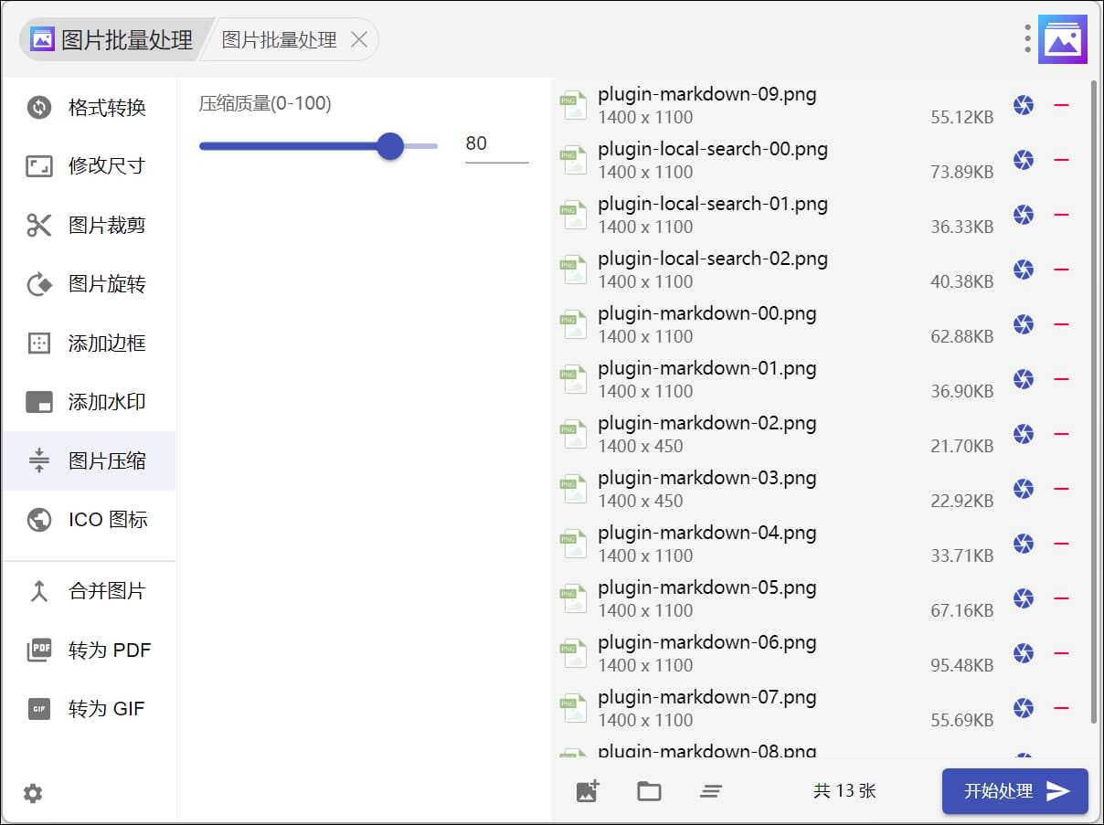
Task: Click file name plugin-markdown-06.png
Action: point(707,642)
